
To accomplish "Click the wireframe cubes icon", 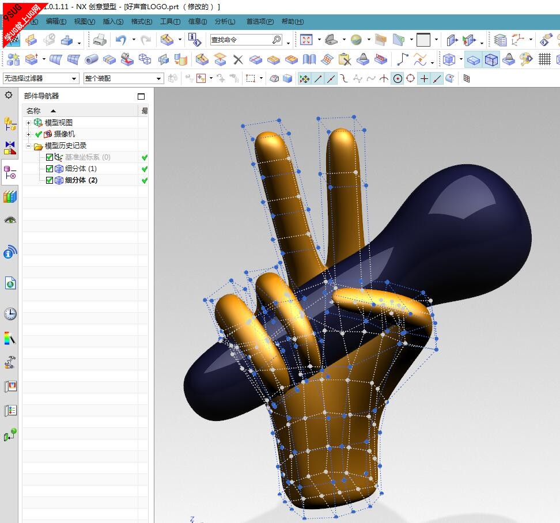I will point(145,59).
